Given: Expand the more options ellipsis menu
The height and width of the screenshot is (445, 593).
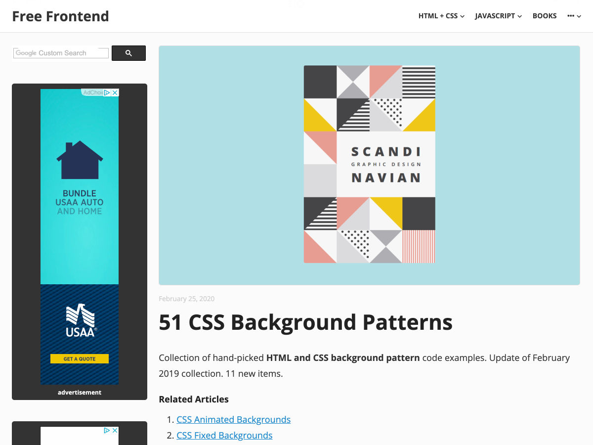Looking at the screenshot, I should (x=574, y=16).
